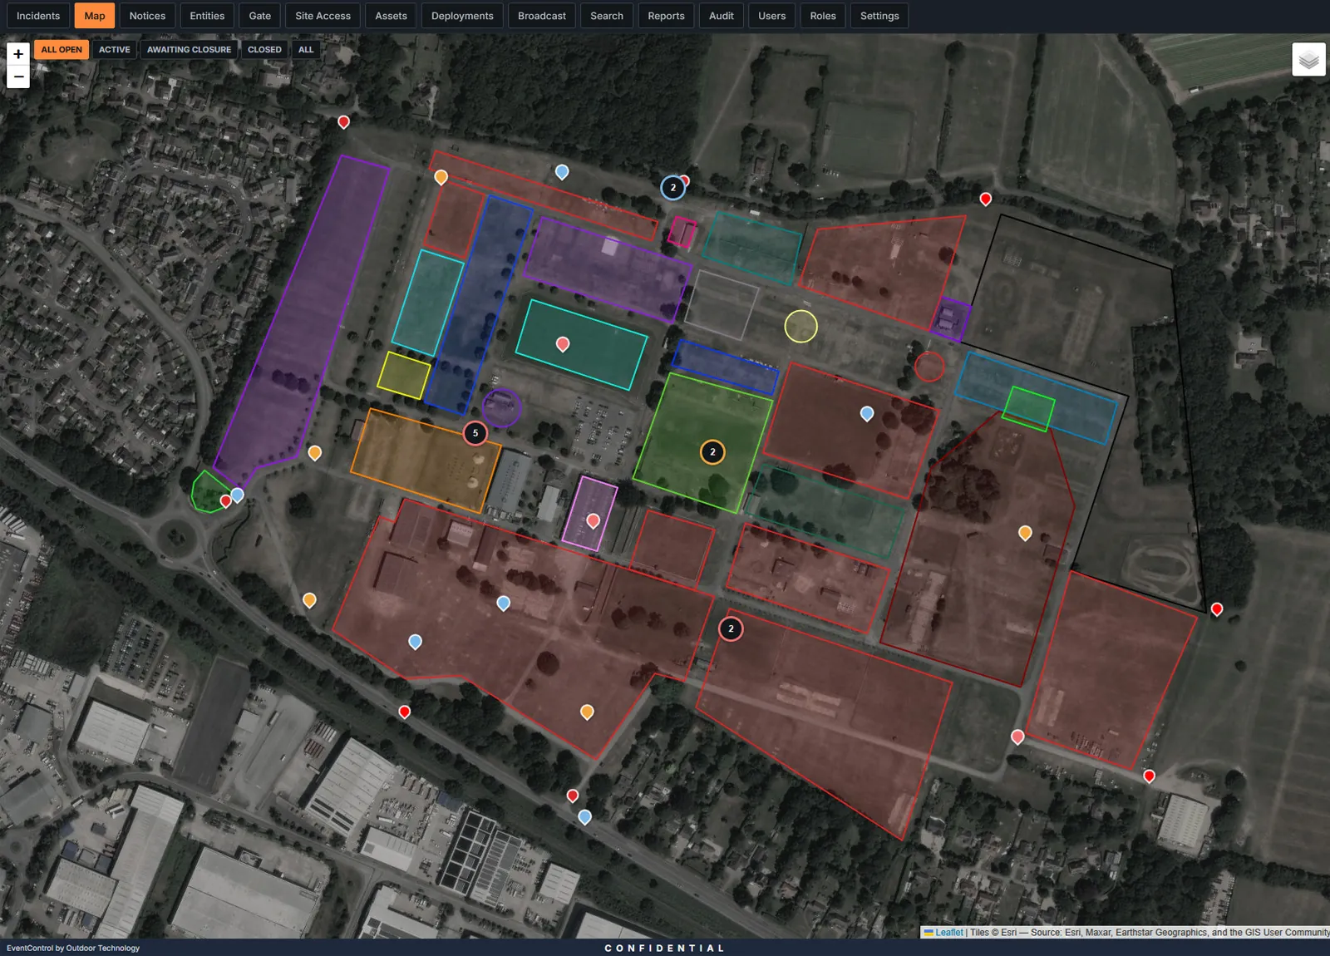Select the purple circle zone

(502, 408)
